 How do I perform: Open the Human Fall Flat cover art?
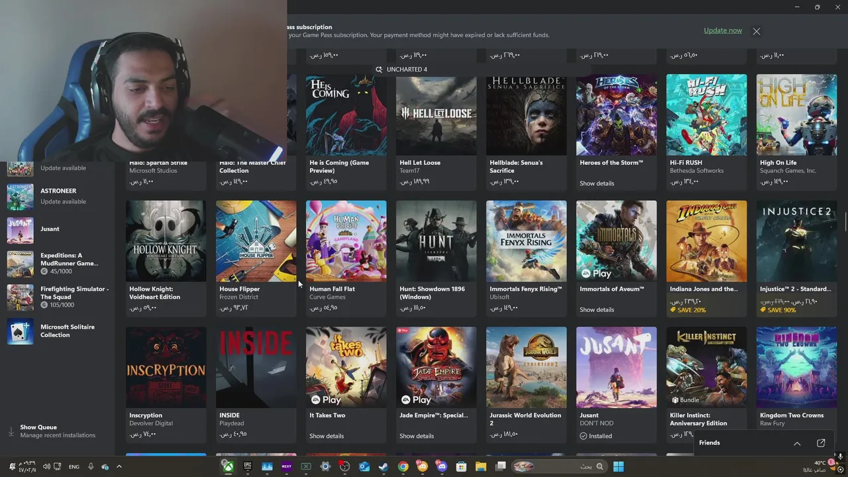click(x=346, y=241)
